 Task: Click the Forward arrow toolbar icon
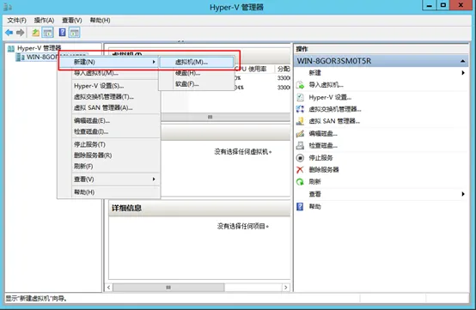pyautogui.click(x=21, y=33)
